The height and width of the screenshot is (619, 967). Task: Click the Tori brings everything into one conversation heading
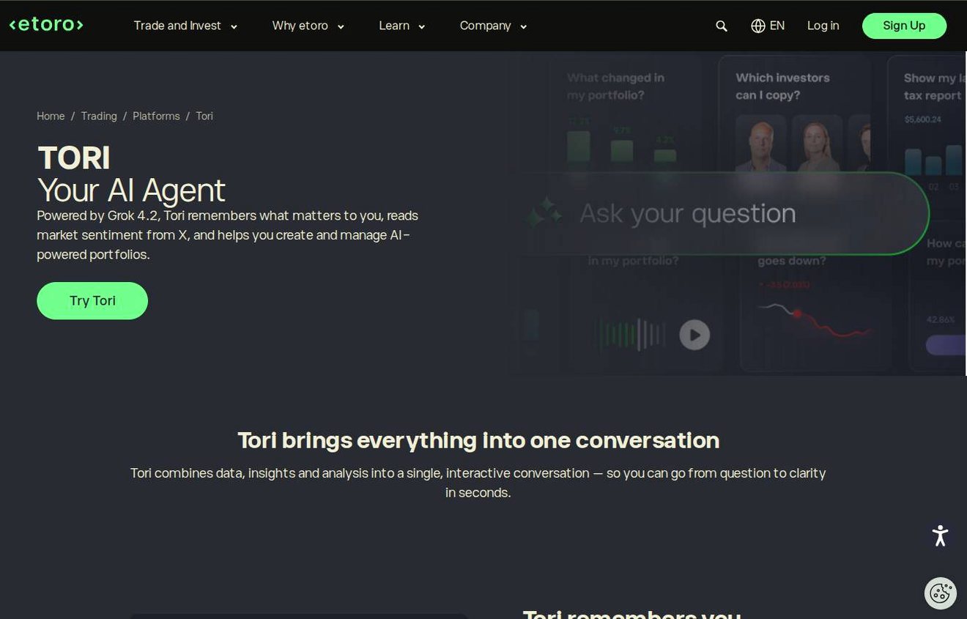click(478, 440)
